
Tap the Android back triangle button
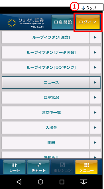pyautogui.click(x=19, y=182)
